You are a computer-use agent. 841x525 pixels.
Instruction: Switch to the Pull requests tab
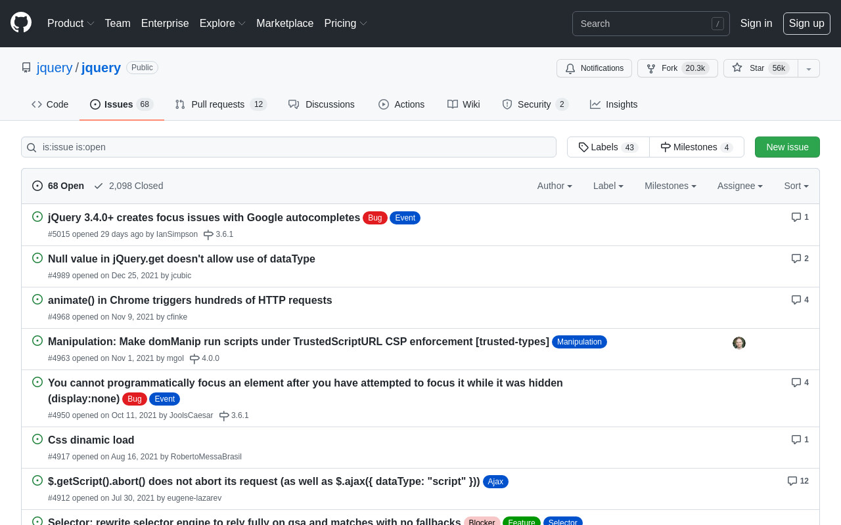click(x=221, y=104)
